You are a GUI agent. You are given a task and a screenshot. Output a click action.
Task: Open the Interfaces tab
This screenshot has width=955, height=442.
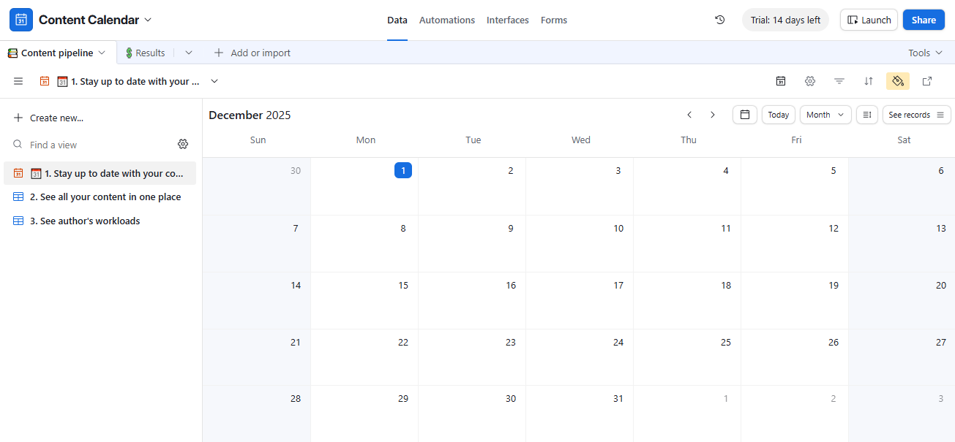507,20
